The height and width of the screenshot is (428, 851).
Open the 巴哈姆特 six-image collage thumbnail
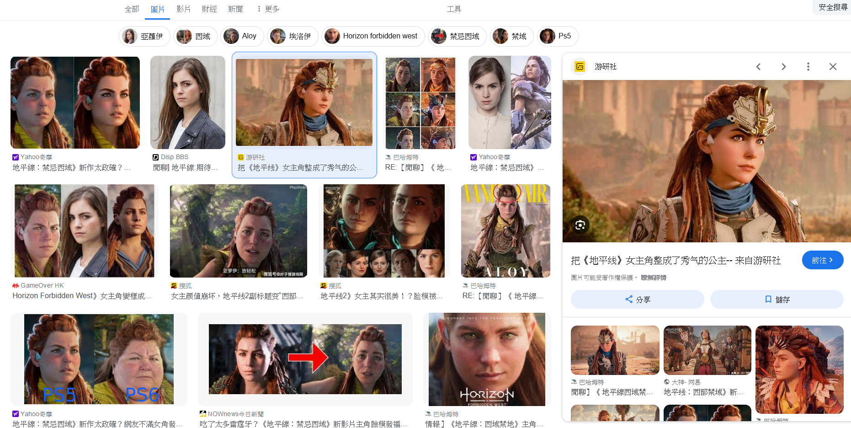coord(420,102)
